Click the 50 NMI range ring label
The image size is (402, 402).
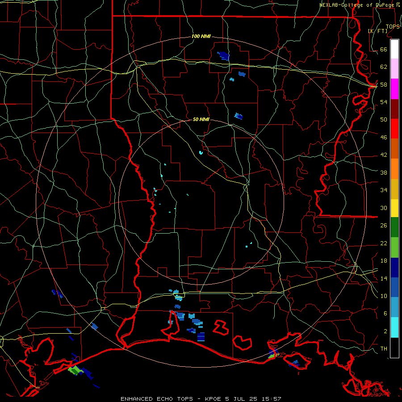[201, 119]
